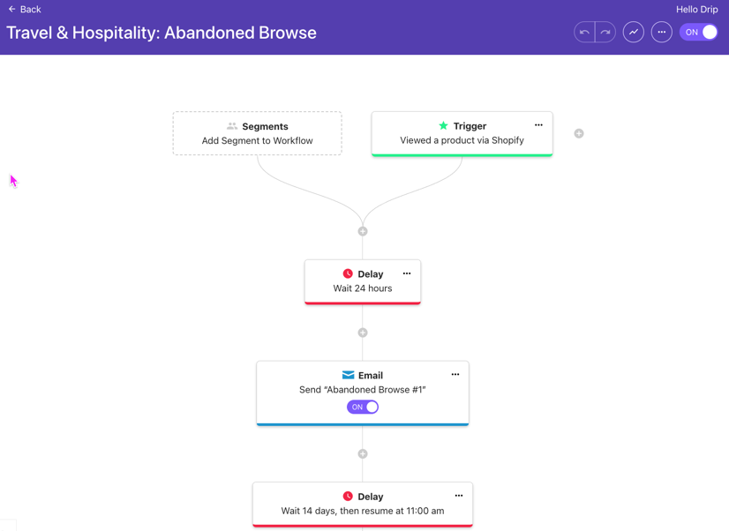Click the workflow title Travel & Hospitality: Abandoned Browse
This screenshot has height=531, width=729.
coord(162,33)
